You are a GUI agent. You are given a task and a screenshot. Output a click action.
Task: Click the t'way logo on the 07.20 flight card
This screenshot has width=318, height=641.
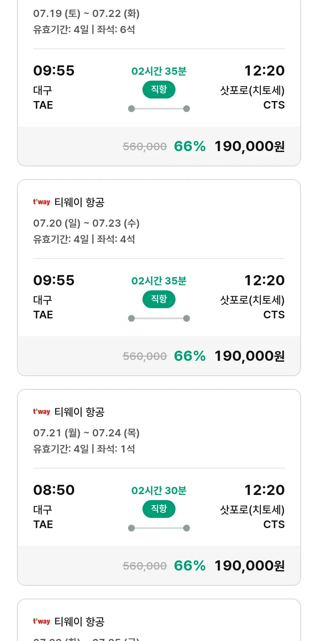[42, 202]
